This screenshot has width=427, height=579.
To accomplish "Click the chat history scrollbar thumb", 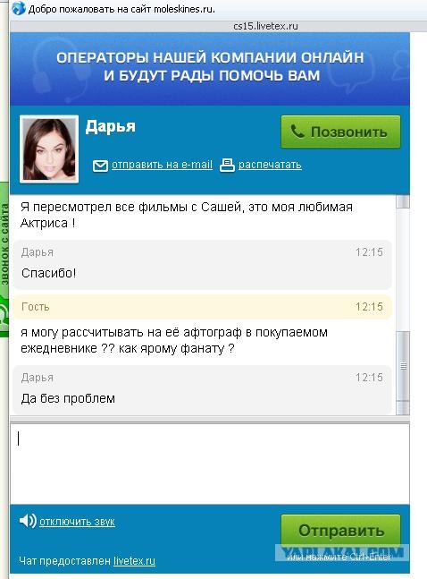I will tap(403, 366).
